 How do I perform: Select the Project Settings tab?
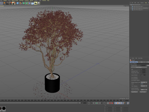click(x=134, y=62)
